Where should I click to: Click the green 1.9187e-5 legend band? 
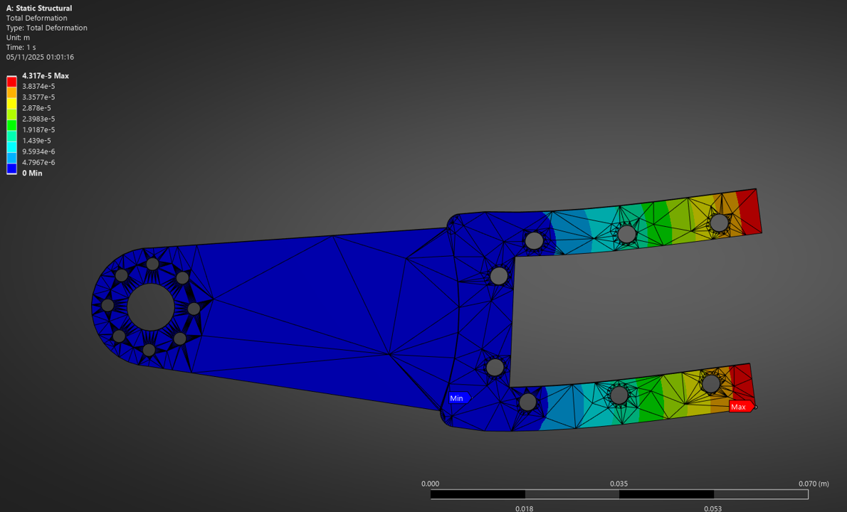(x=10, y=124)
